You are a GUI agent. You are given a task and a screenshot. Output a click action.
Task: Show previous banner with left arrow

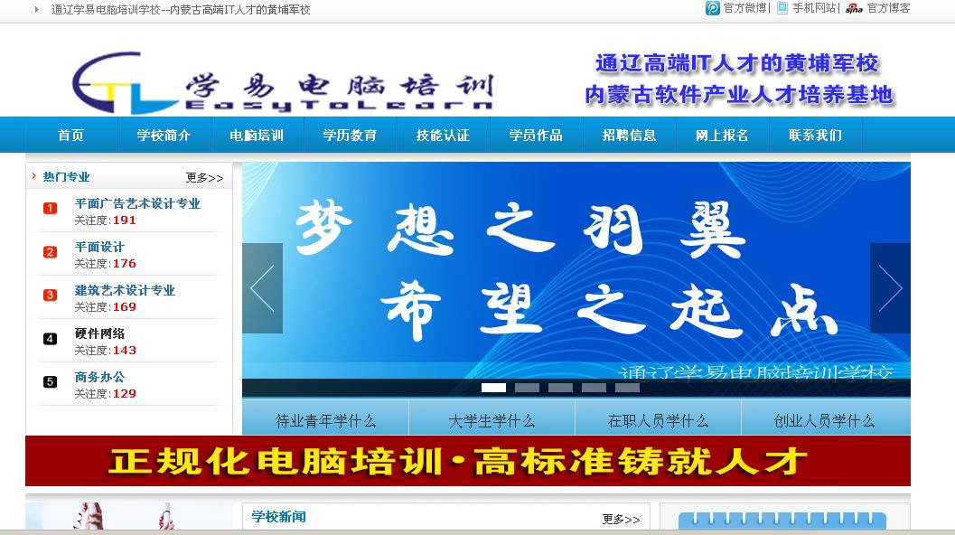[x=262, y=288]
